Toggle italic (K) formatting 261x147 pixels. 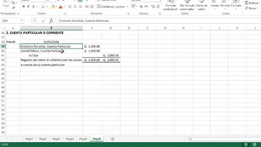(28, 7)
